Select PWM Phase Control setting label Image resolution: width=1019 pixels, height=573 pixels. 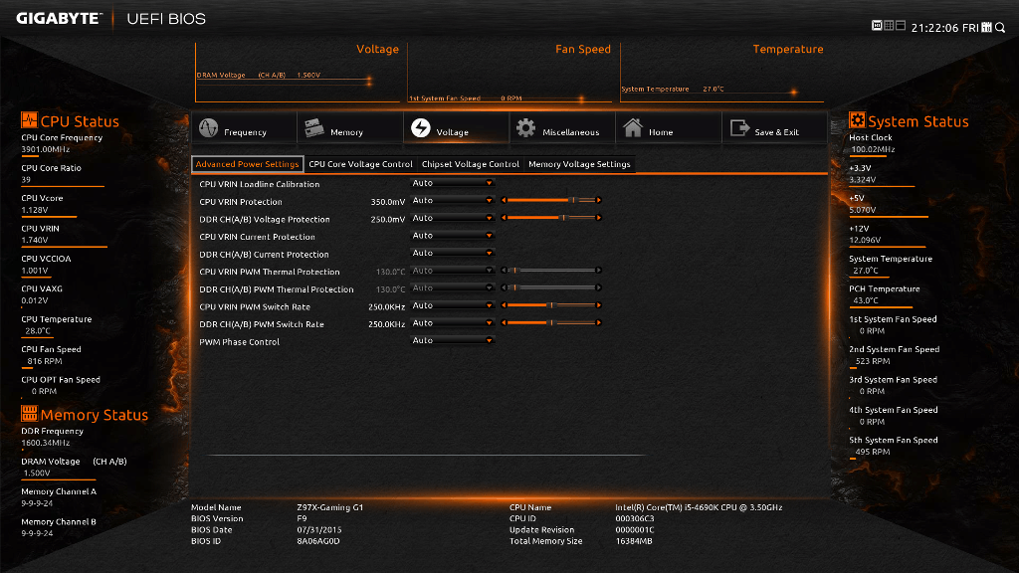pyautogui.click(x=239, y=342)
